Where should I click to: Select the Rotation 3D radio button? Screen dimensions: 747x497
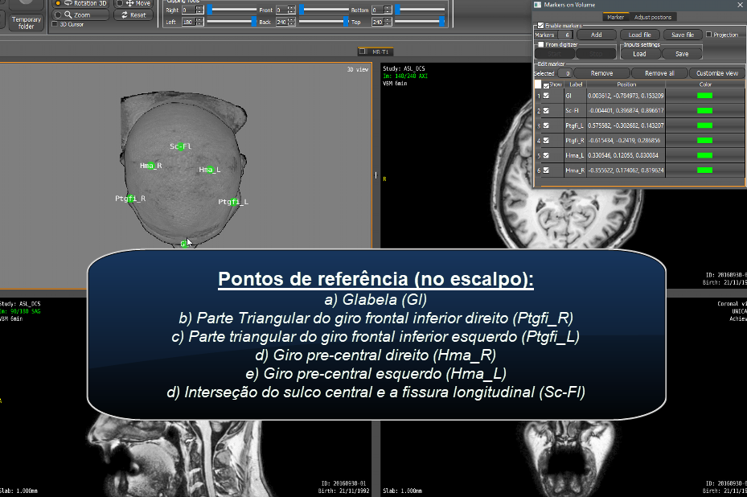(x=59, y=3)
